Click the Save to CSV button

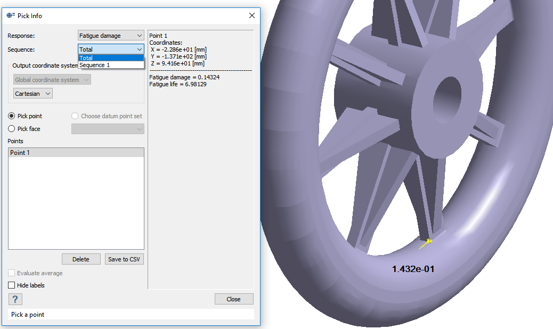tap(124, 259)
